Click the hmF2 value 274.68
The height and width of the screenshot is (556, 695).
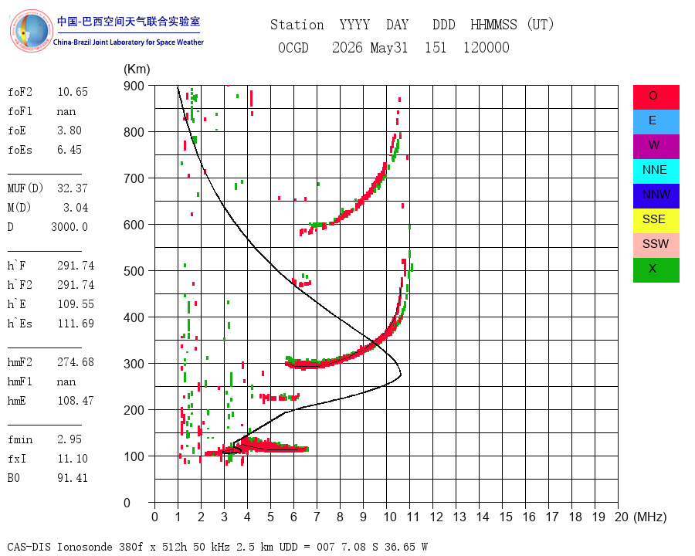76,362
